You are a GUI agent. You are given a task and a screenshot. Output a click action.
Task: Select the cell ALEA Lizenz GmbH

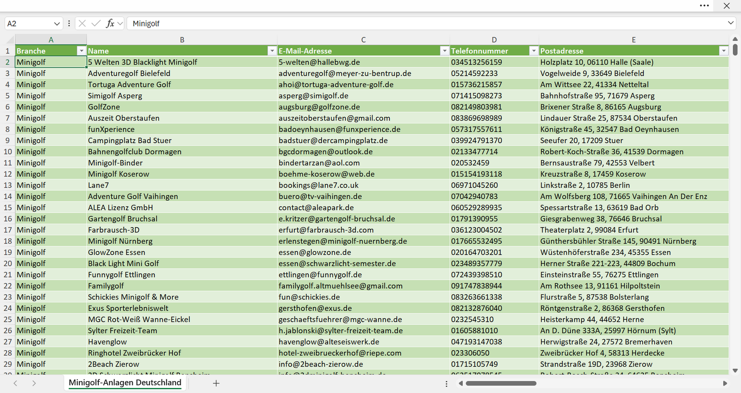(x=182, y=207)
